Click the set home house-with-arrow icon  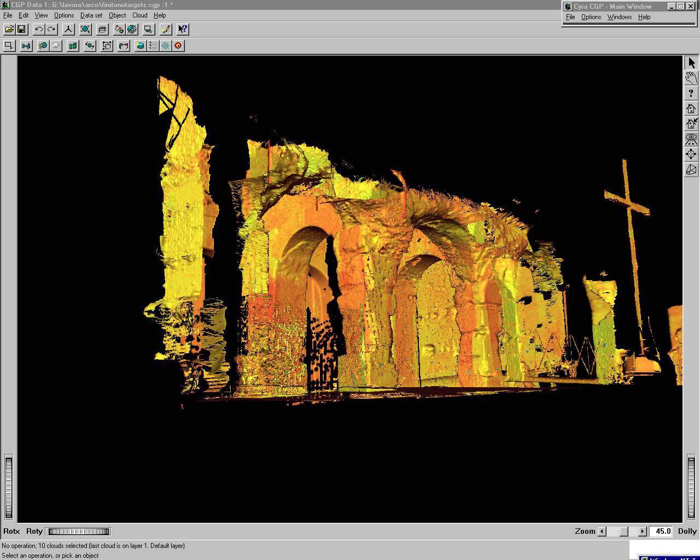click(x=691, y=124)
